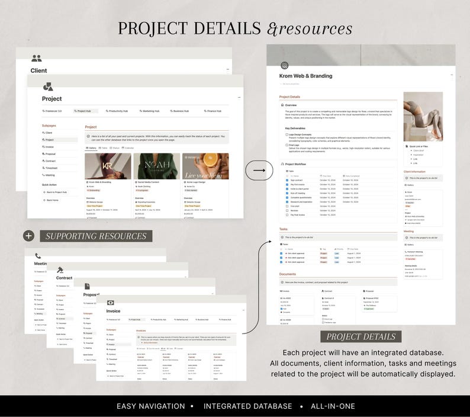Click the file icon next to Quick Link or Files
Viewport: 470px width, 417px height.
[407, 146]
